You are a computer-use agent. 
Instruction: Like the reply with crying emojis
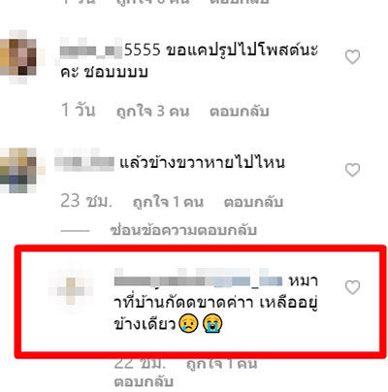[x=352, y=287]
